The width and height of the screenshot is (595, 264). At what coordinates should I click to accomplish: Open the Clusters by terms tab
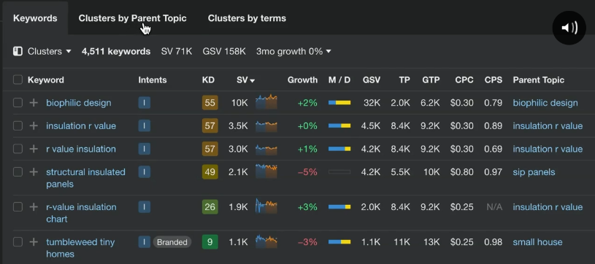247,18
